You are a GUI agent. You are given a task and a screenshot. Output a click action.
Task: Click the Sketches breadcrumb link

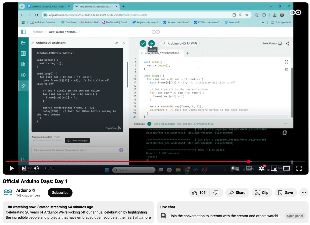[38, 32]
